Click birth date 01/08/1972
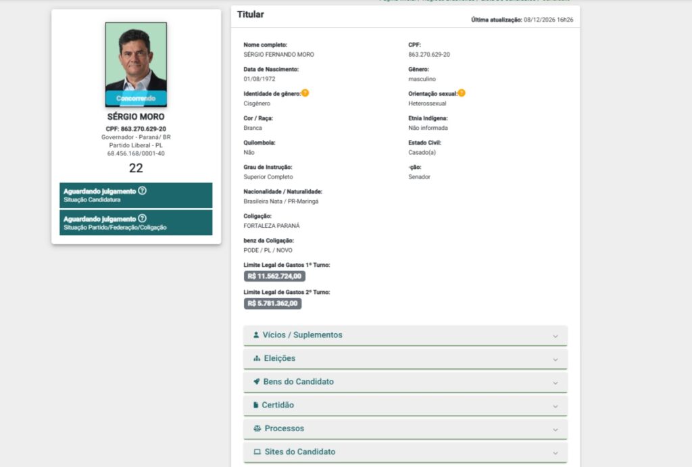 (x=259, y=79)
